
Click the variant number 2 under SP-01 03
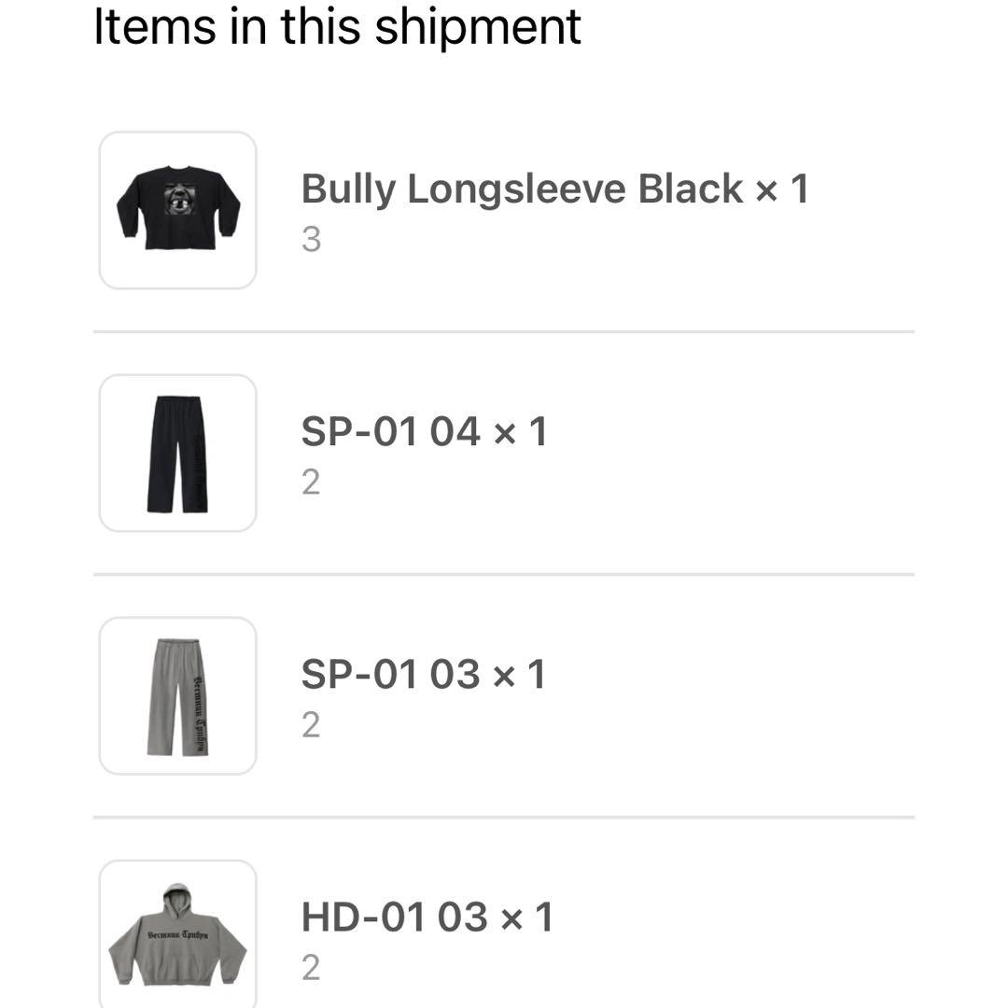pyautogui.click(x=311, y=725)
